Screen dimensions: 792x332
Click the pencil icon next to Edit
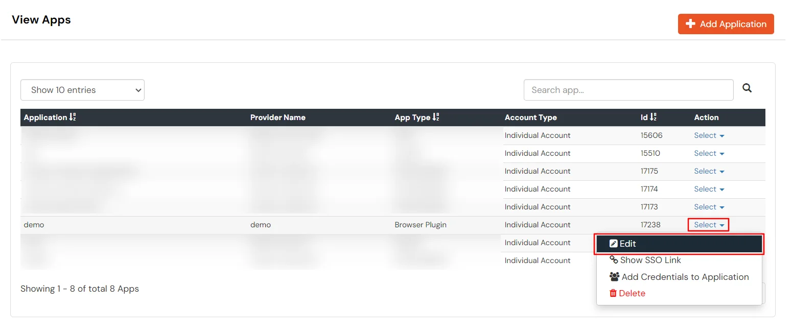(x=613, y=243)
